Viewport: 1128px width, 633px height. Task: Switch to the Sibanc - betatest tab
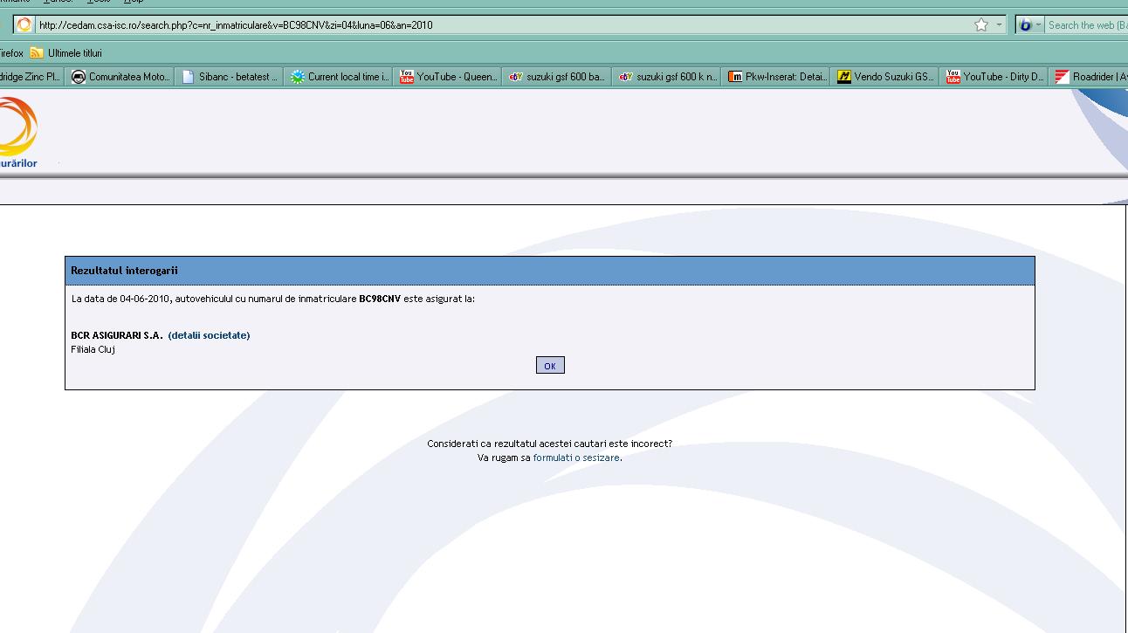click(230, 77)
